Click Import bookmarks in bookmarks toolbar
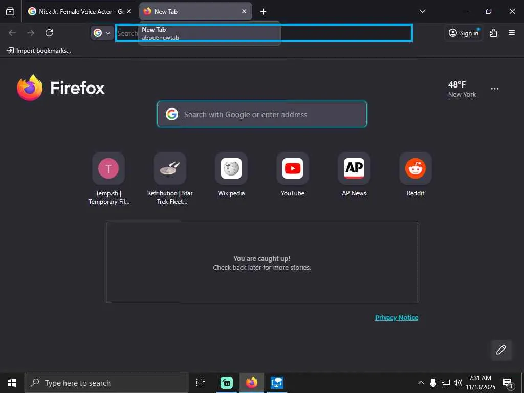Image resolution: width=524 pixels, height=393 pixels. 39,51
